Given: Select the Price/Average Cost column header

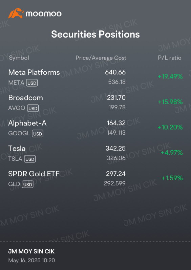Looking at the screenshot, I should 101,58.
